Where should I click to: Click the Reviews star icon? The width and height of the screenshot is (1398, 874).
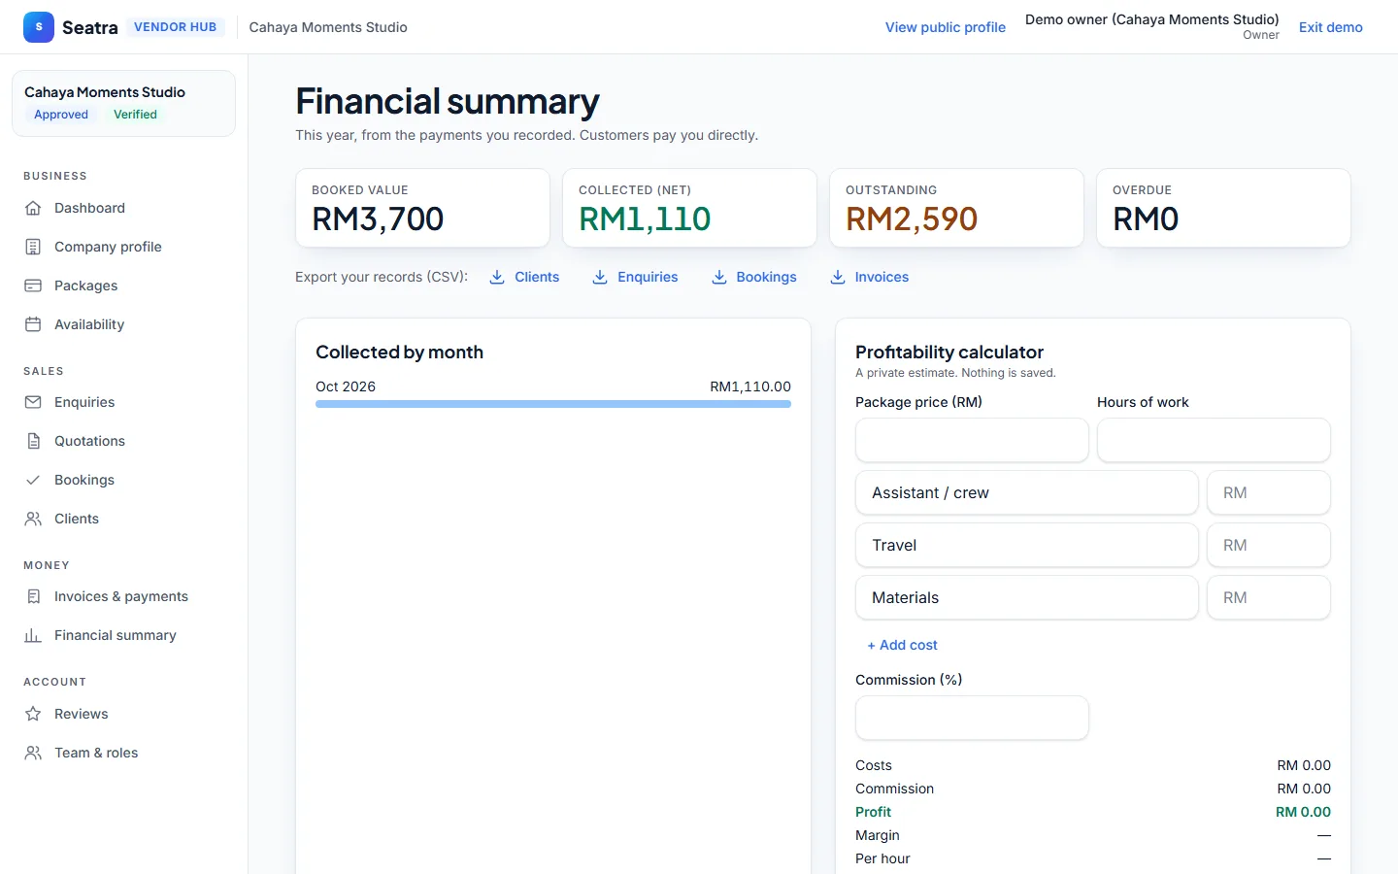33,714
